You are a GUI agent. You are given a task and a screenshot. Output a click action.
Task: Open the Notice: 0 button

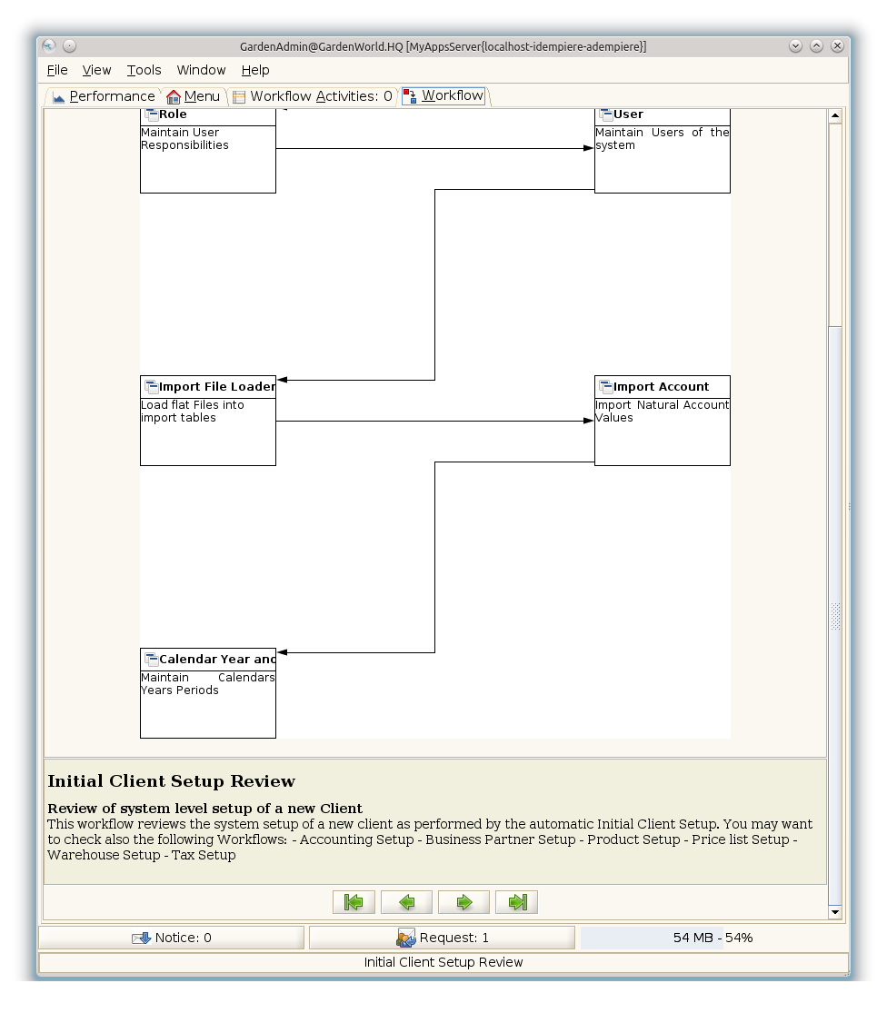click(171, 939)
